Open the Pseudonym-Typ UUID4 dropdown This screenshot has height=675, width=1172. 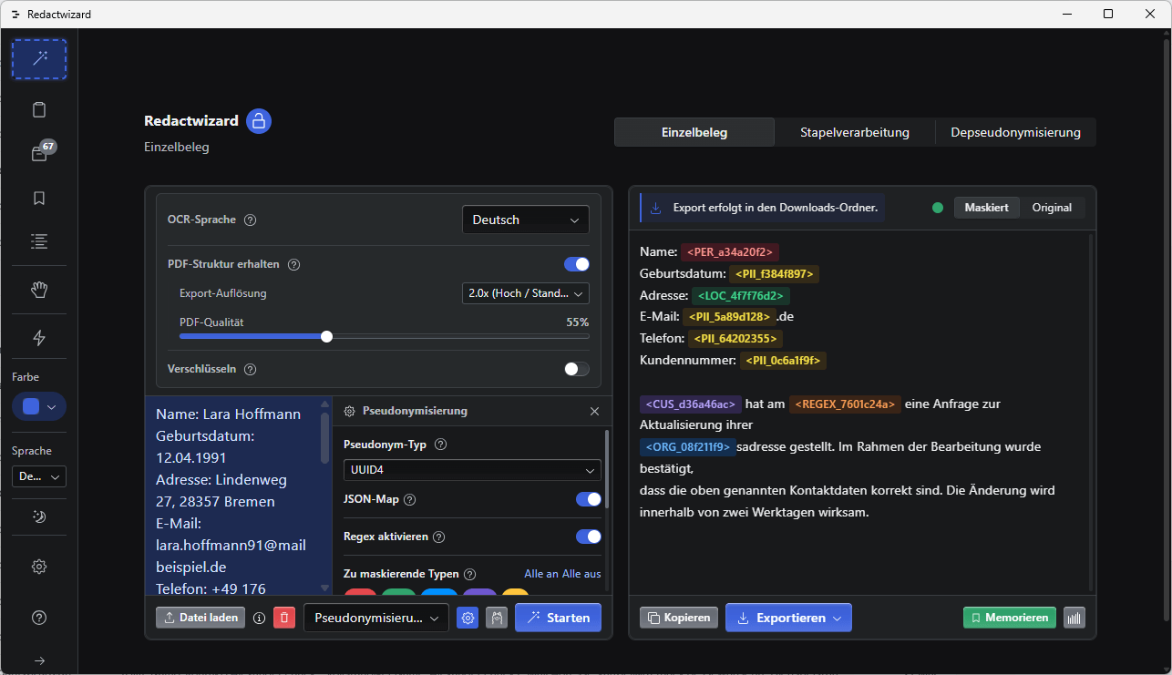472,470
